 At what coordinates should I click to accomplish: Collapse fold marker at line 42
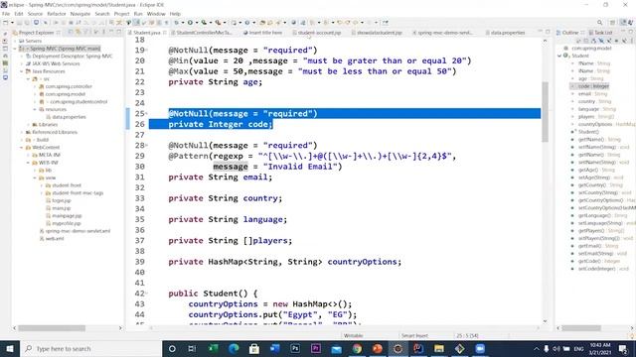(147, 294)
